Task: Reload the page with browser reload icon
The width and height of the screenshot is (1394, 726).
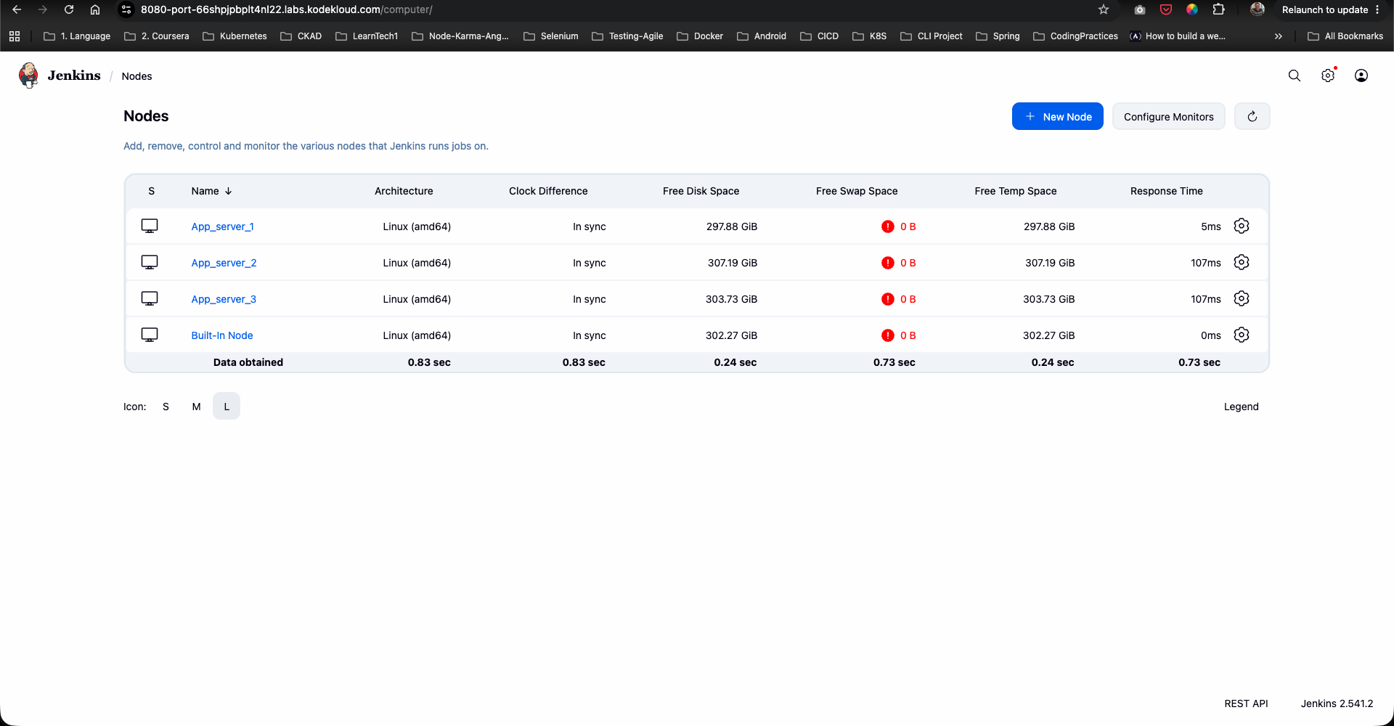Action: pyautogui.click(x=69, y=9)
